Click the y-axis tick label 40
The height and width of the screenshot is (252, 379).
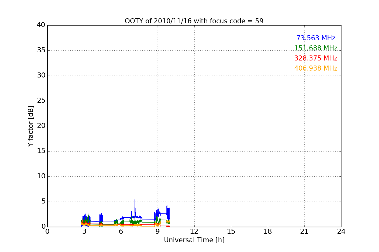tap(41, 25)
